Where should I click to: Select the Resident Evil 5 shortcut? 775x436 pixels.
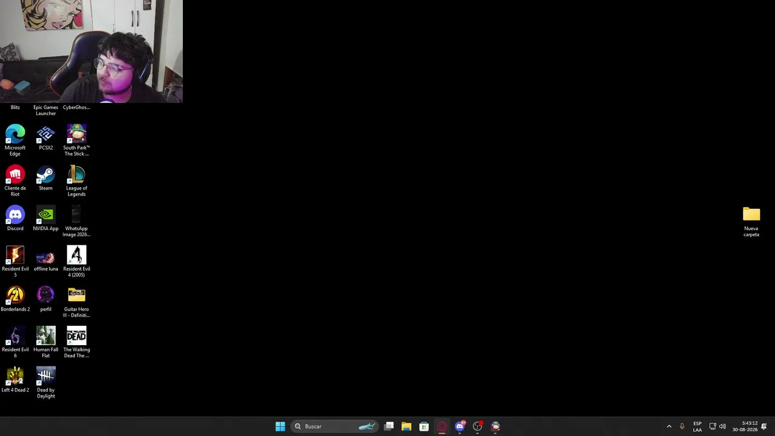coord(15,261)
